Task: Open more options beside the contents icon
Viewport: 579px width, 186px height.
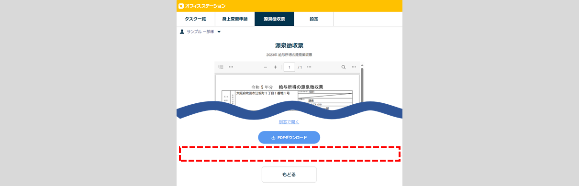Action: (x=231, y=67)
